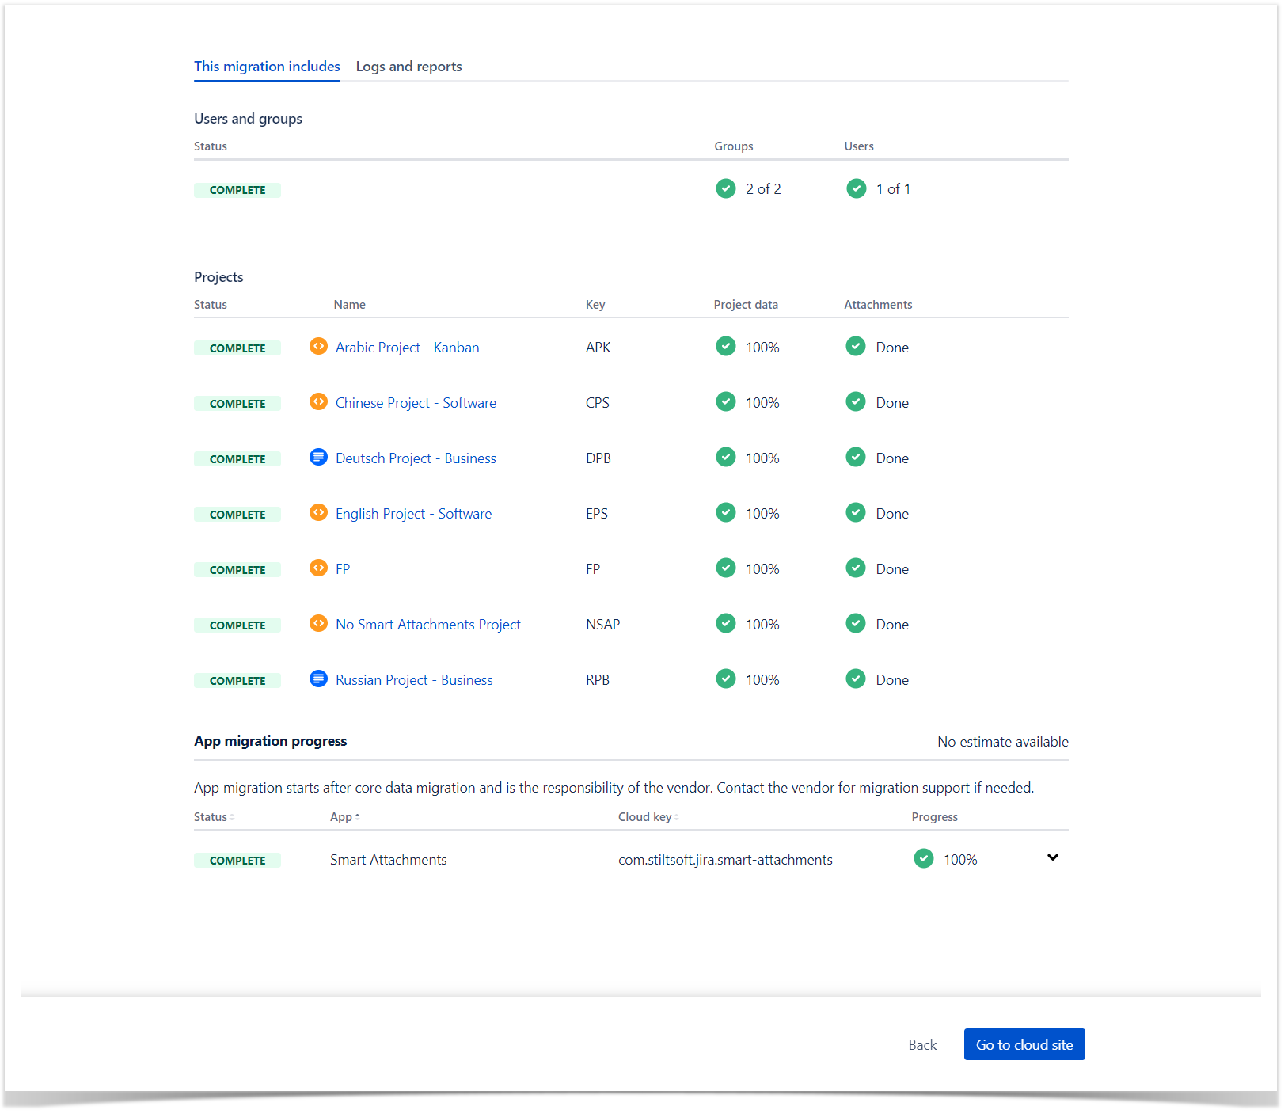
Task: Sort app table by Cloud key column
Action: [x=648, y=817]
